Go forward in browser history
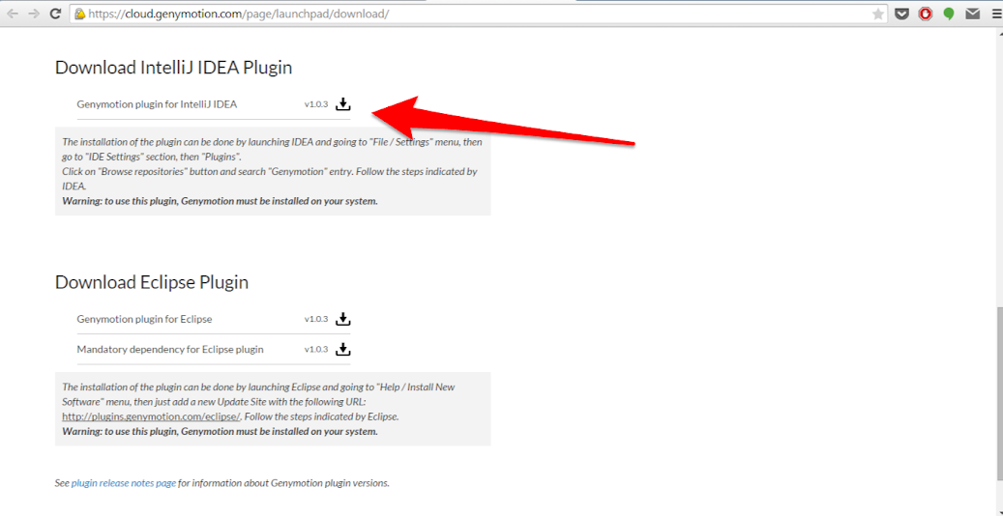 point(34,14)
